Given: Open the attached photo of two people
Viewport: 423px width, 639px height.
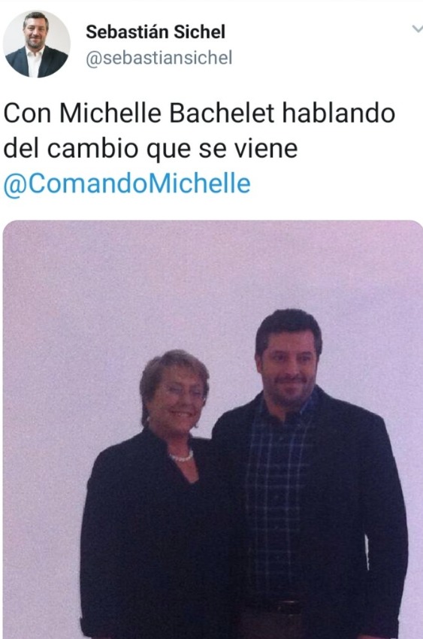Looking at the screenshot, I should [213, 429].
